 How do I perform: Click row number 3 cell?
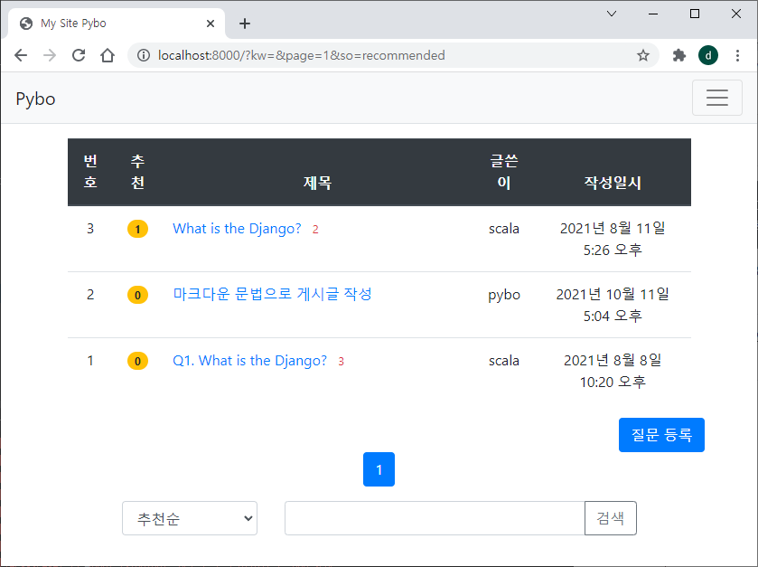point(90,229)
